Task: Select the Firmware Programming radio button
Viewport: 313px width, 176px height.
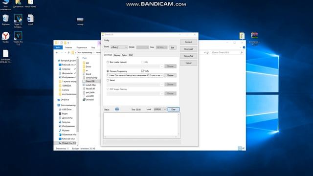Action: click(108, 71)
